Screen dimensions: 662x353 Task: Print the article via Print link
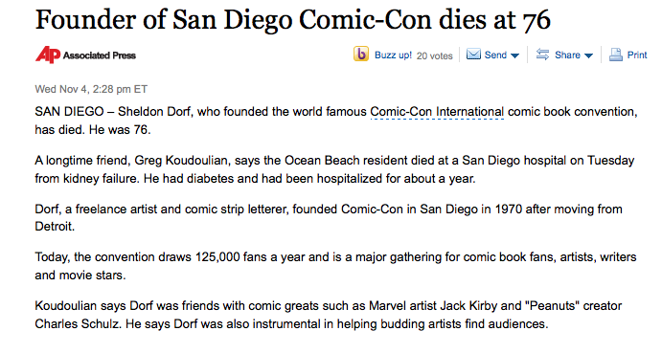pos(637,55)
